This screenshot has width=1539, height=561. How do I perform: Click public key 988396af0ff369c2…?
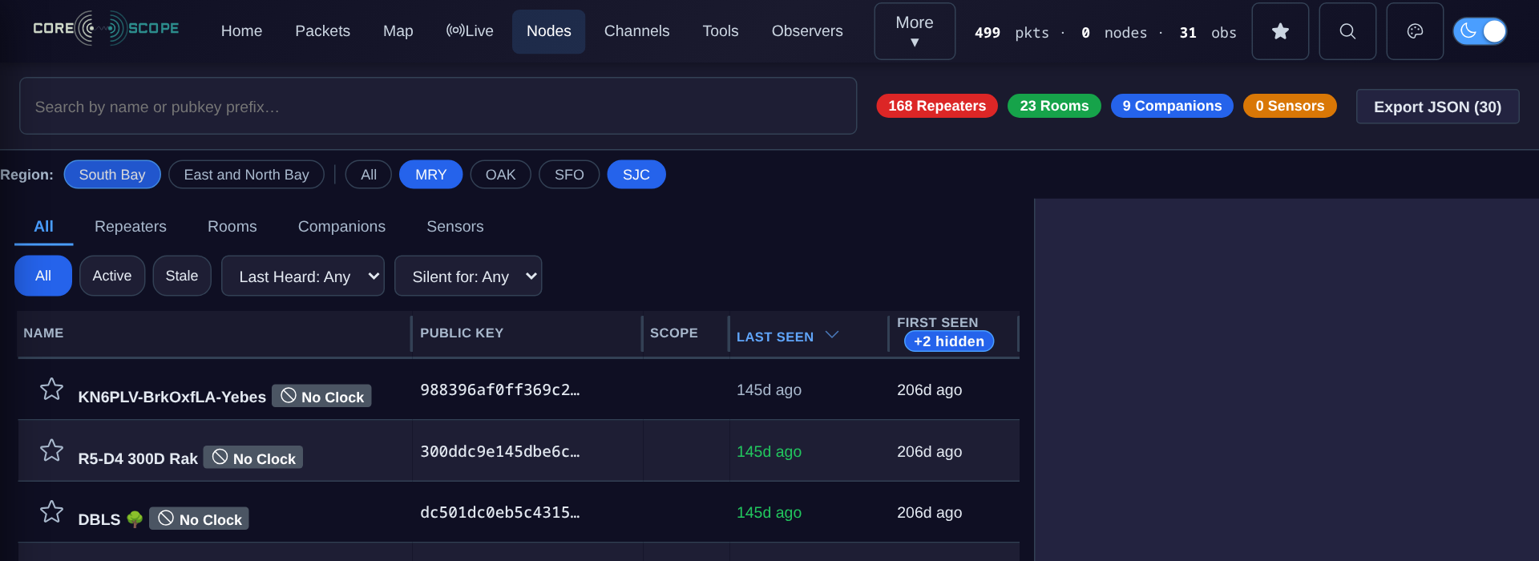click(500, 389)
